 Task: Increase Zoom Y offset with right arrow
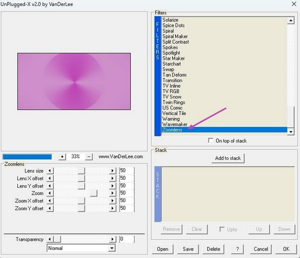click(113, 208)
